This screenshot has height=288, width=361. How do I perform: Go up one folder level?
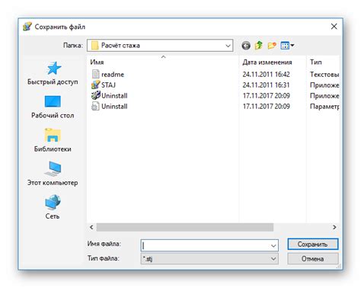(x=258, y=46)
